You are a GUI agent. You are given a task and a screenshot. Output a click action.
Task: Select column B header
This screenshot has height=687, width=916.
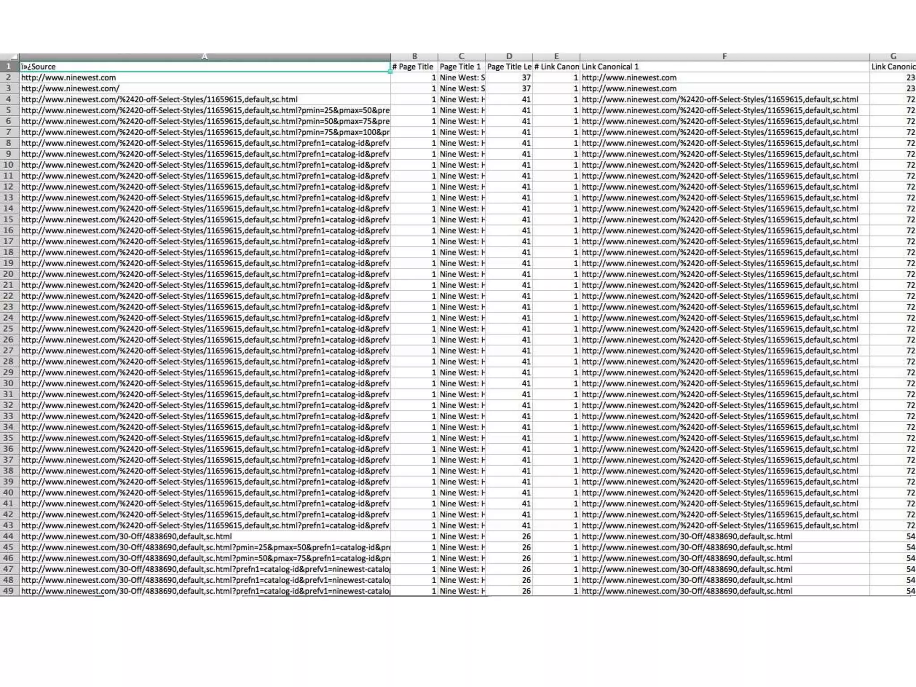point(414,56)
